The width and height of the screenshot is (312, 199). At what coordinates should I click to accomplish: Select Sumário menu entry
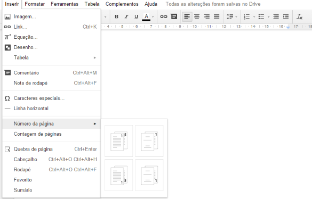tap(52, 190)
